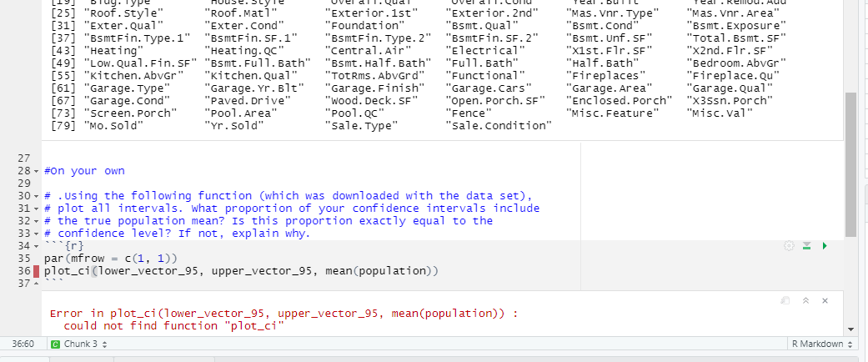Click cursor position indicator 36:60
This screenshot has height=362, width=868.
pyautogui.click(x=23, y=344)
